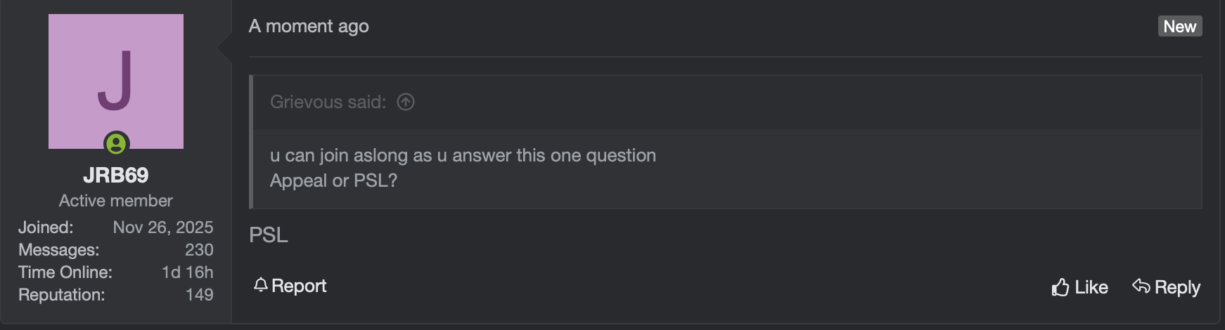The height and width of the screenshot is (330, 1225).
Task: Click the "Grievous said:" quote header
Action: coord(328,102)
